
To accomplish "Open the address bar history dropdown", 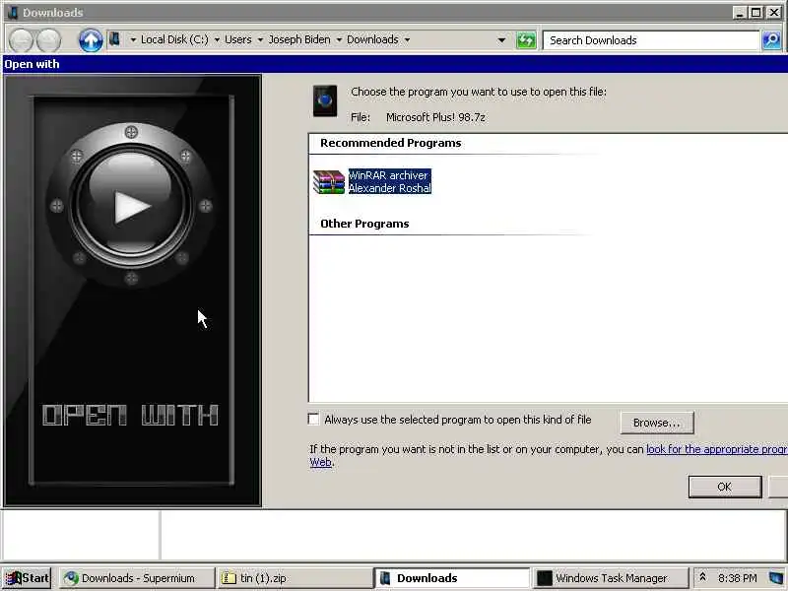I will click(501, 40).
